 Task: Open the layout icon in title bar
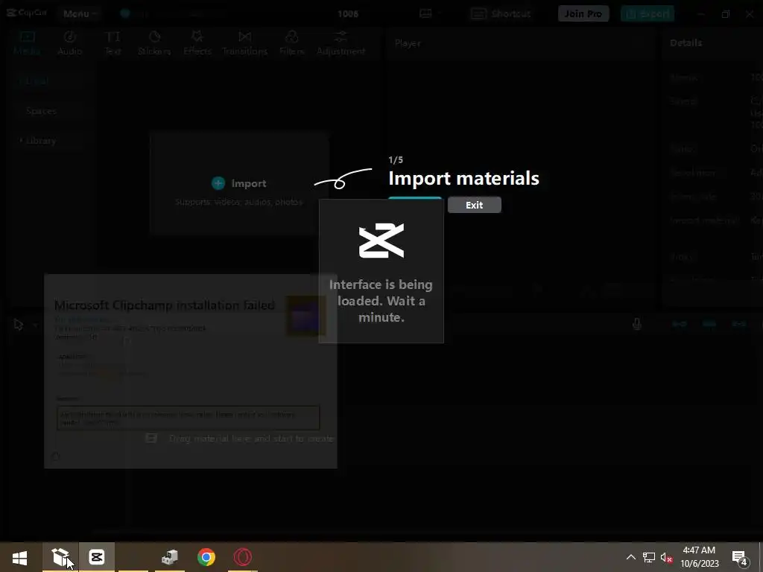click(425, 13)
